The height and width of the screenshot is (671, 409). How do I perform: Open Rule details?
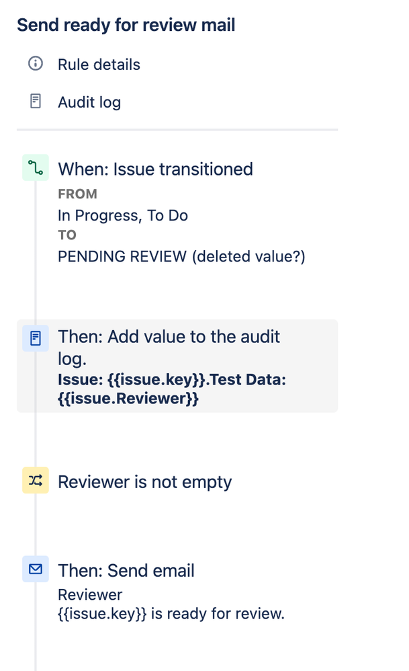click(99, 65)
